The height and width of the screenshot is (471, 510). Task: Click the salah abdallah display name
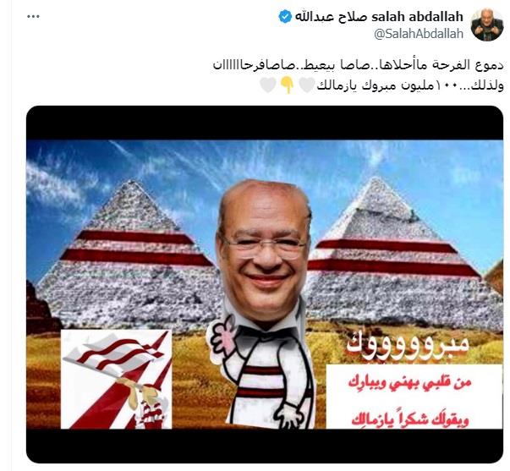coord(379,17)
